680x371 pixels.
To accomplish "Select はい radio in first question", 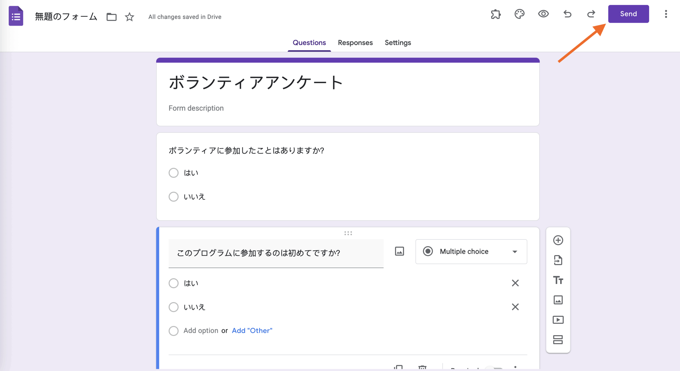I will [x=173, y=173].
